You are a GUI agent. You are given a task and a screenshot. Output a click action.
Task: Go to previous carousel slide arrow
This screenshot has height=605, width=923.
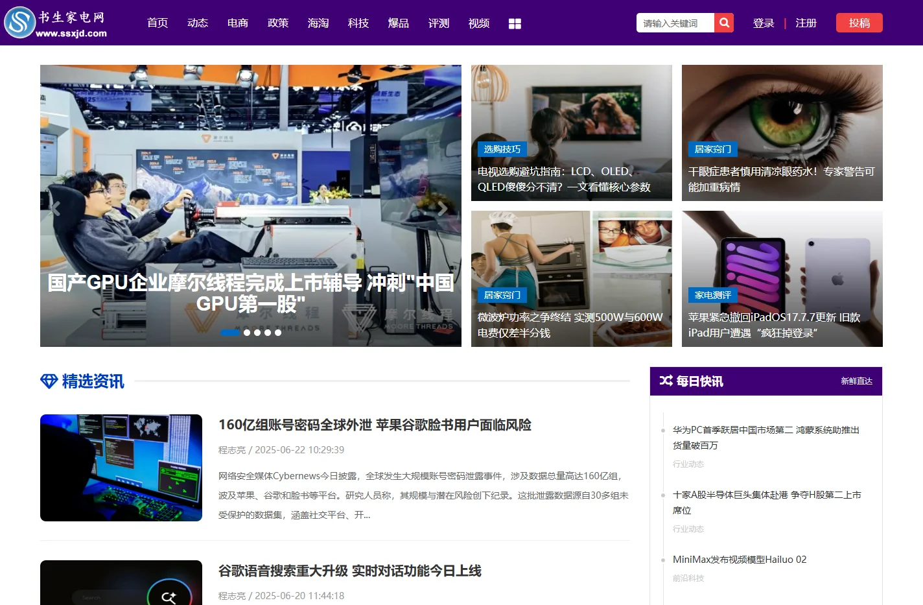pos(56,208)
